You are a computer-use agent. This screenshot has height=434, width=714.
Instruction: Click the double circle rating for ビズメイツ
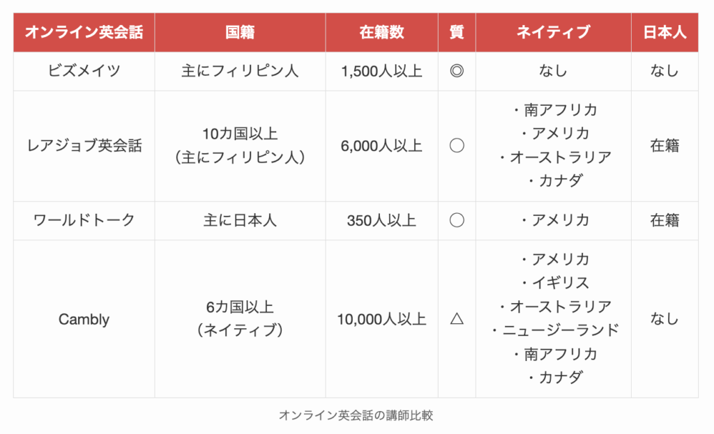tap(457, 71)
